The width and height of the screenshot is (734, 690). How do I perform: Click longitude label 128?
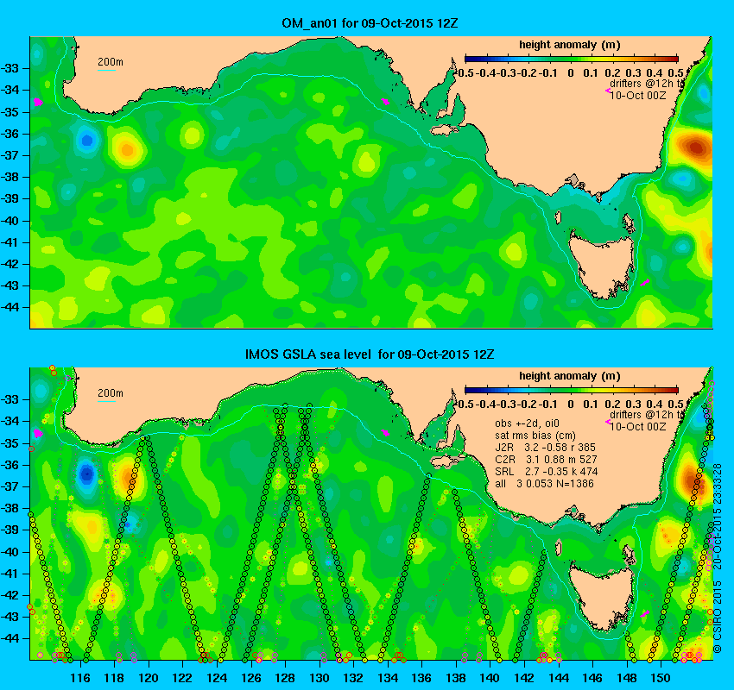(x=285, y=677)
